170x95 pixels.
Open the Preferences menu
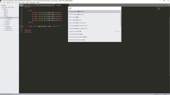pos(33,3)
